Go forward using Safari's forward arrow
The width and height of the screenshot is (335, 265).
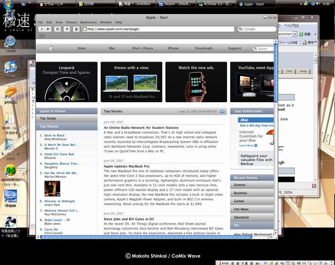pos(49,29)
